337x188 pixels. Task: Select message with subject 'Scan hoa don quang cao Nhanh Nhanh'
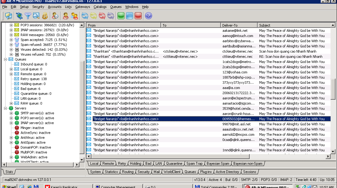tap(209, 51)
